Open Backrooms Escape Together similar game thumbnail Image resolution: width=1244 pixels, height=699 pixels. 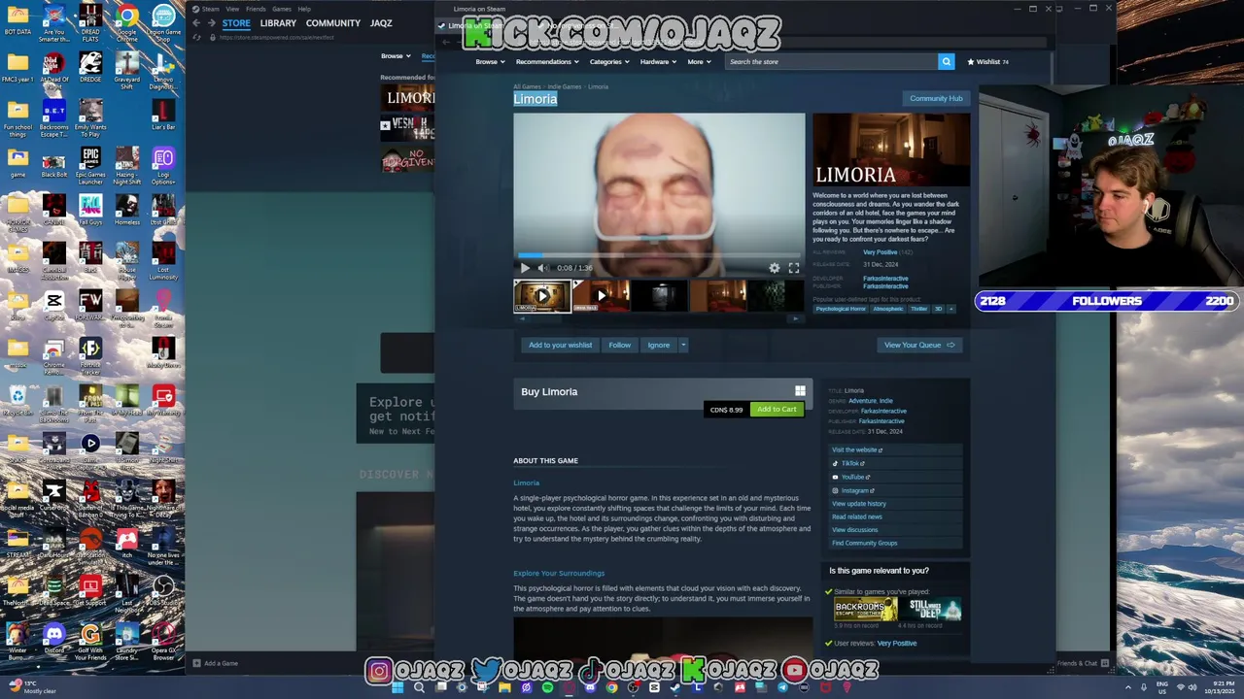(x=865, y=610)
